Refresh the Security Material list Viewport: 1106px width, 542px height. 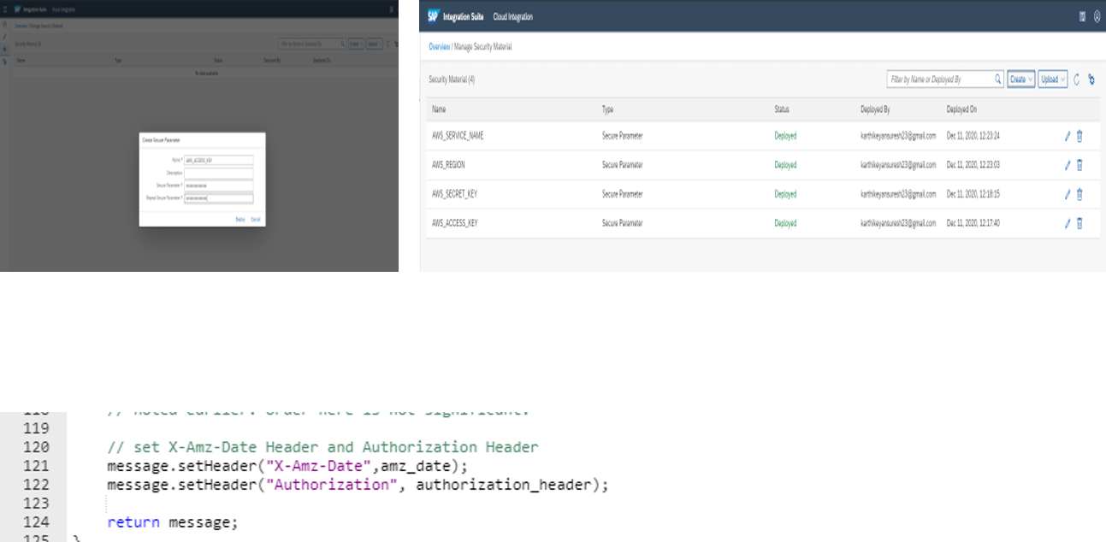coord(1076,80)
